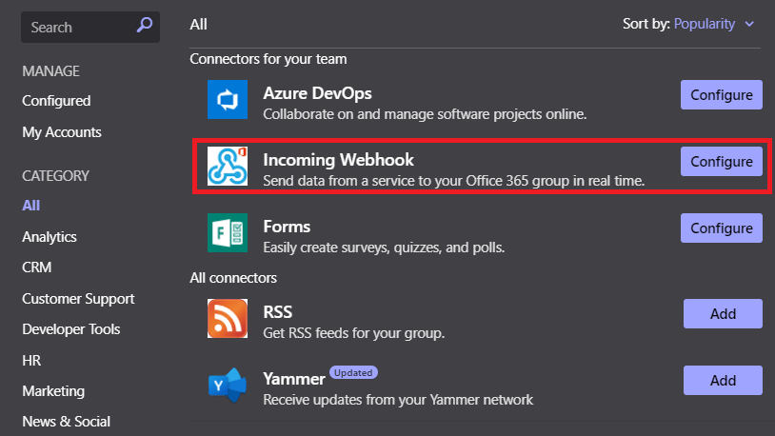Image resolution: width=775 pixels, height=436 pixels.
Task: Click the RSS feed icon
Action: point(228,318)
